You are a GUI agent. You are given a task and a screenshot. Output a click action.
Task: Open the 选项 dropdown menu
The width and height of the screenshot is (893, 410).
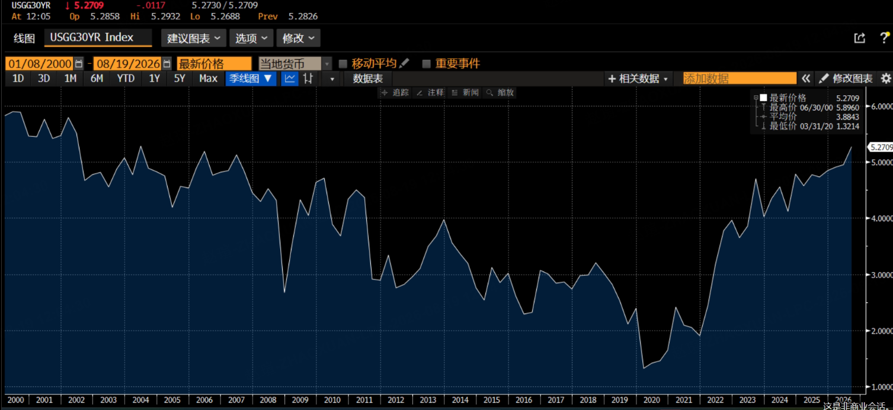point(251,38)
